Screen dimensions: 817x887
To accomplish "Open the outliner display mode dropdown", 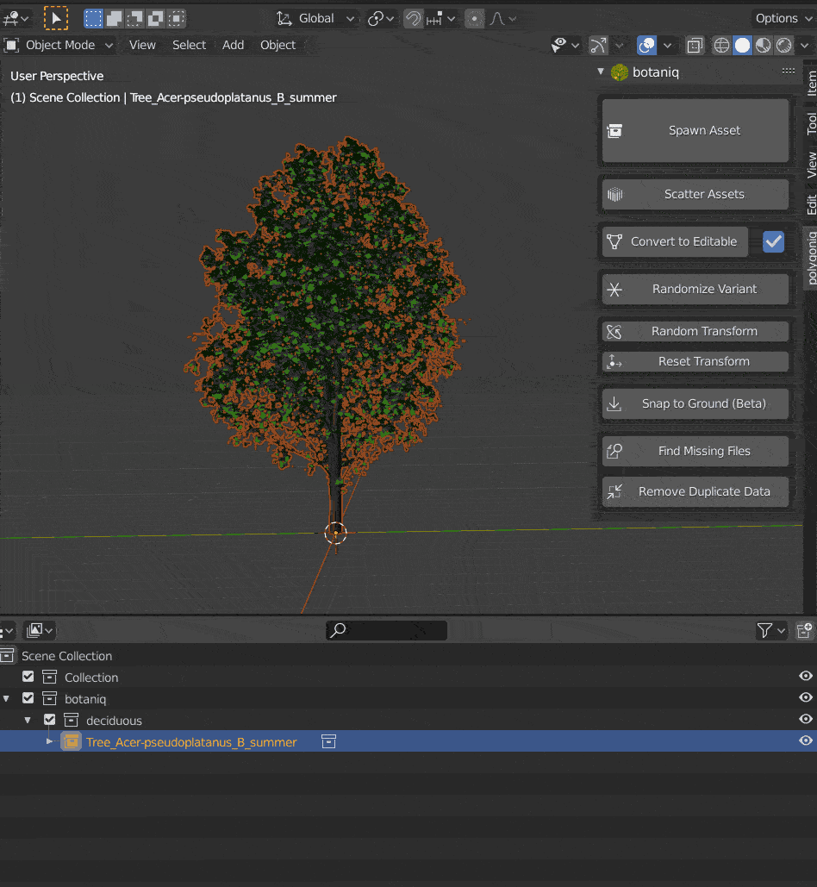I will coord(39,630).
